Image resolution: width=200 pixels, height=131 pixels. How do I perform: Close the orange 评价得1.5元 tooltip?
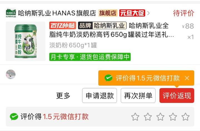pyautogui.click(x=187, y=78)
